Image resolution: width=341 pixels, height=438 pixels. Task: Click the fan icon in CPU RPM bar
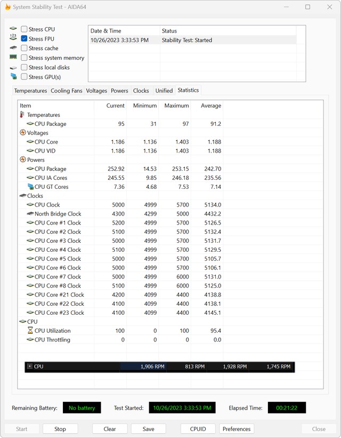[29, 367]
